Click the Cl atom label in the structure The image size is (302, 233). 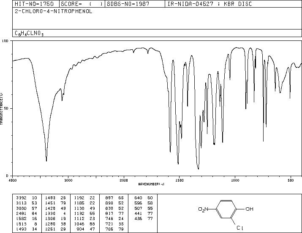coord(240,228)
